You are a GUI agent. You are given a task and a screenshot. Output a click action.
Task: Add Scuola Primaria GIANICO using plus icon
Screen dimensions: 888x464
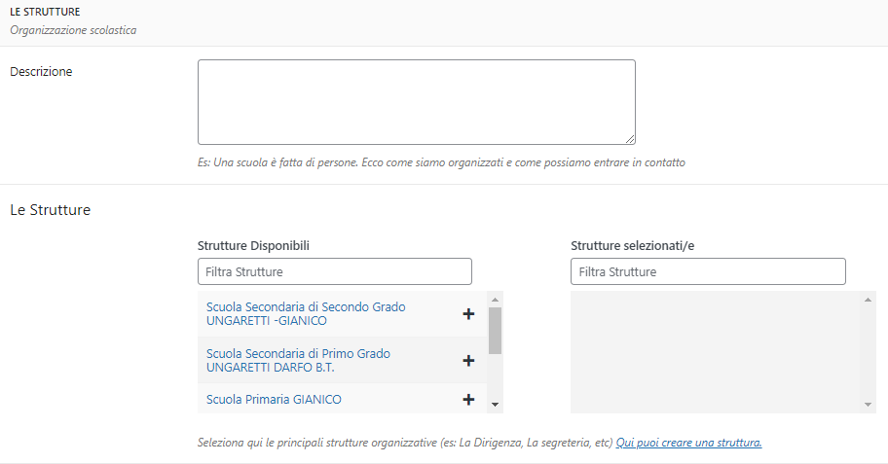point(468,400)
